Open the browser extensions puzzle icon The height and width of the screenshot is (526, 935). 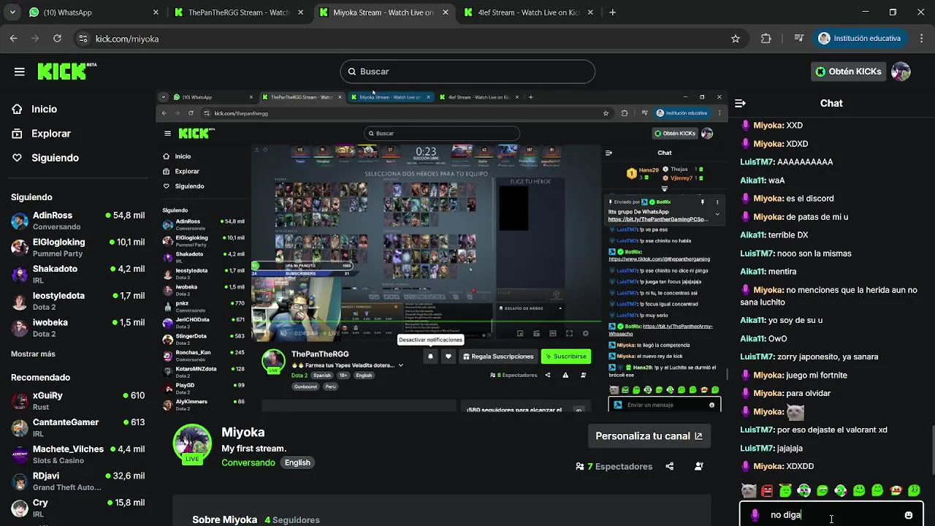tap(766, 39)
